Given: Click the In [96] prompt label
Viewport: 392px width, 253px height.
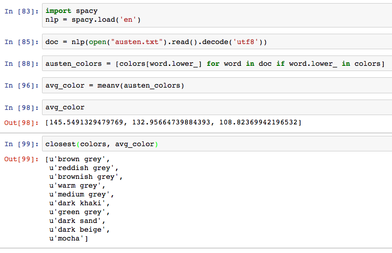Looking at the screenshot, I should pos(21,86).
